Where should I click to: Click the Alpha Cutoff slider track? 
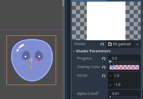coord(124,97)
